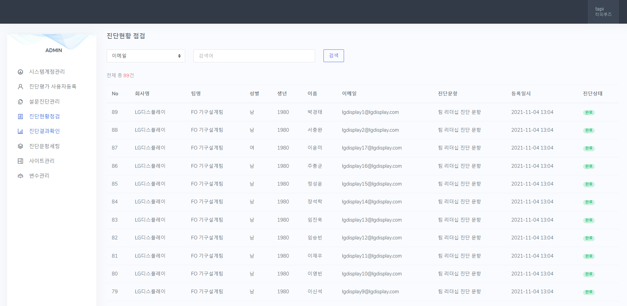Image resolution: width=627 pixels, height=306 pixels.
Task: Click the name 임진욱
Action: coord(315,220)
